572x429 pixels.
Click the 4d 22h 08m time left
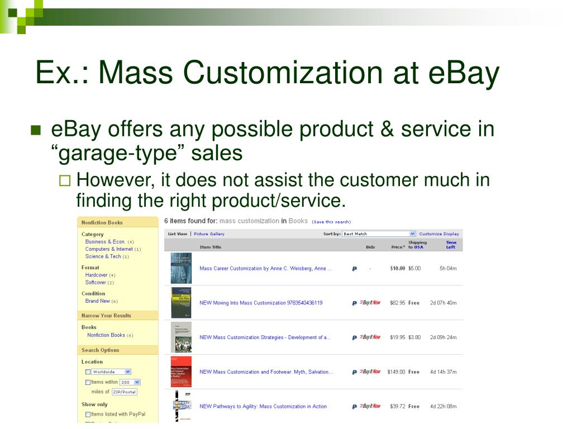click(443, 407)
